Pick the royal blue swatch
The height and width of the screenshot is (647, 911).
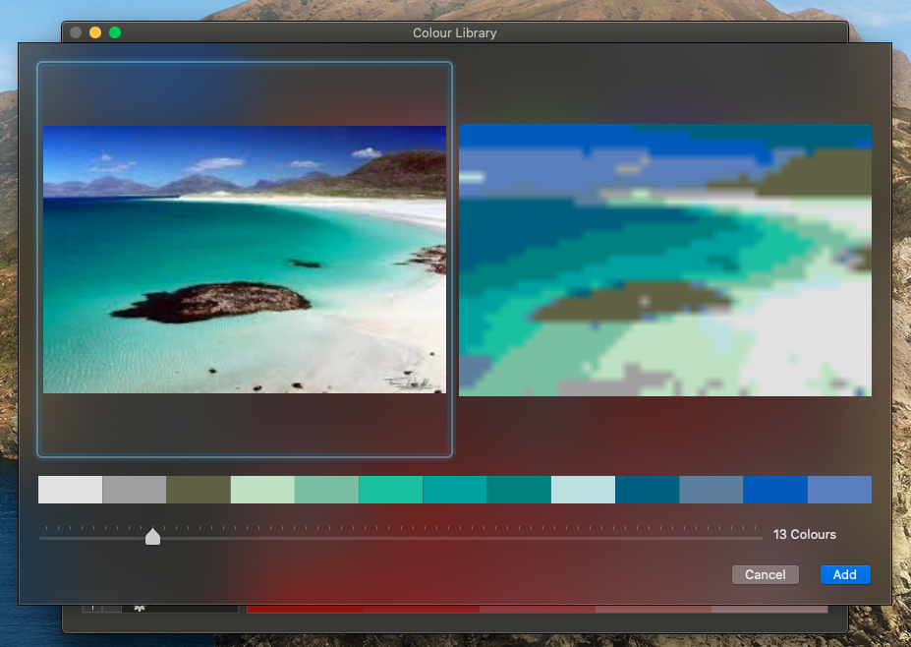(775, 490)
